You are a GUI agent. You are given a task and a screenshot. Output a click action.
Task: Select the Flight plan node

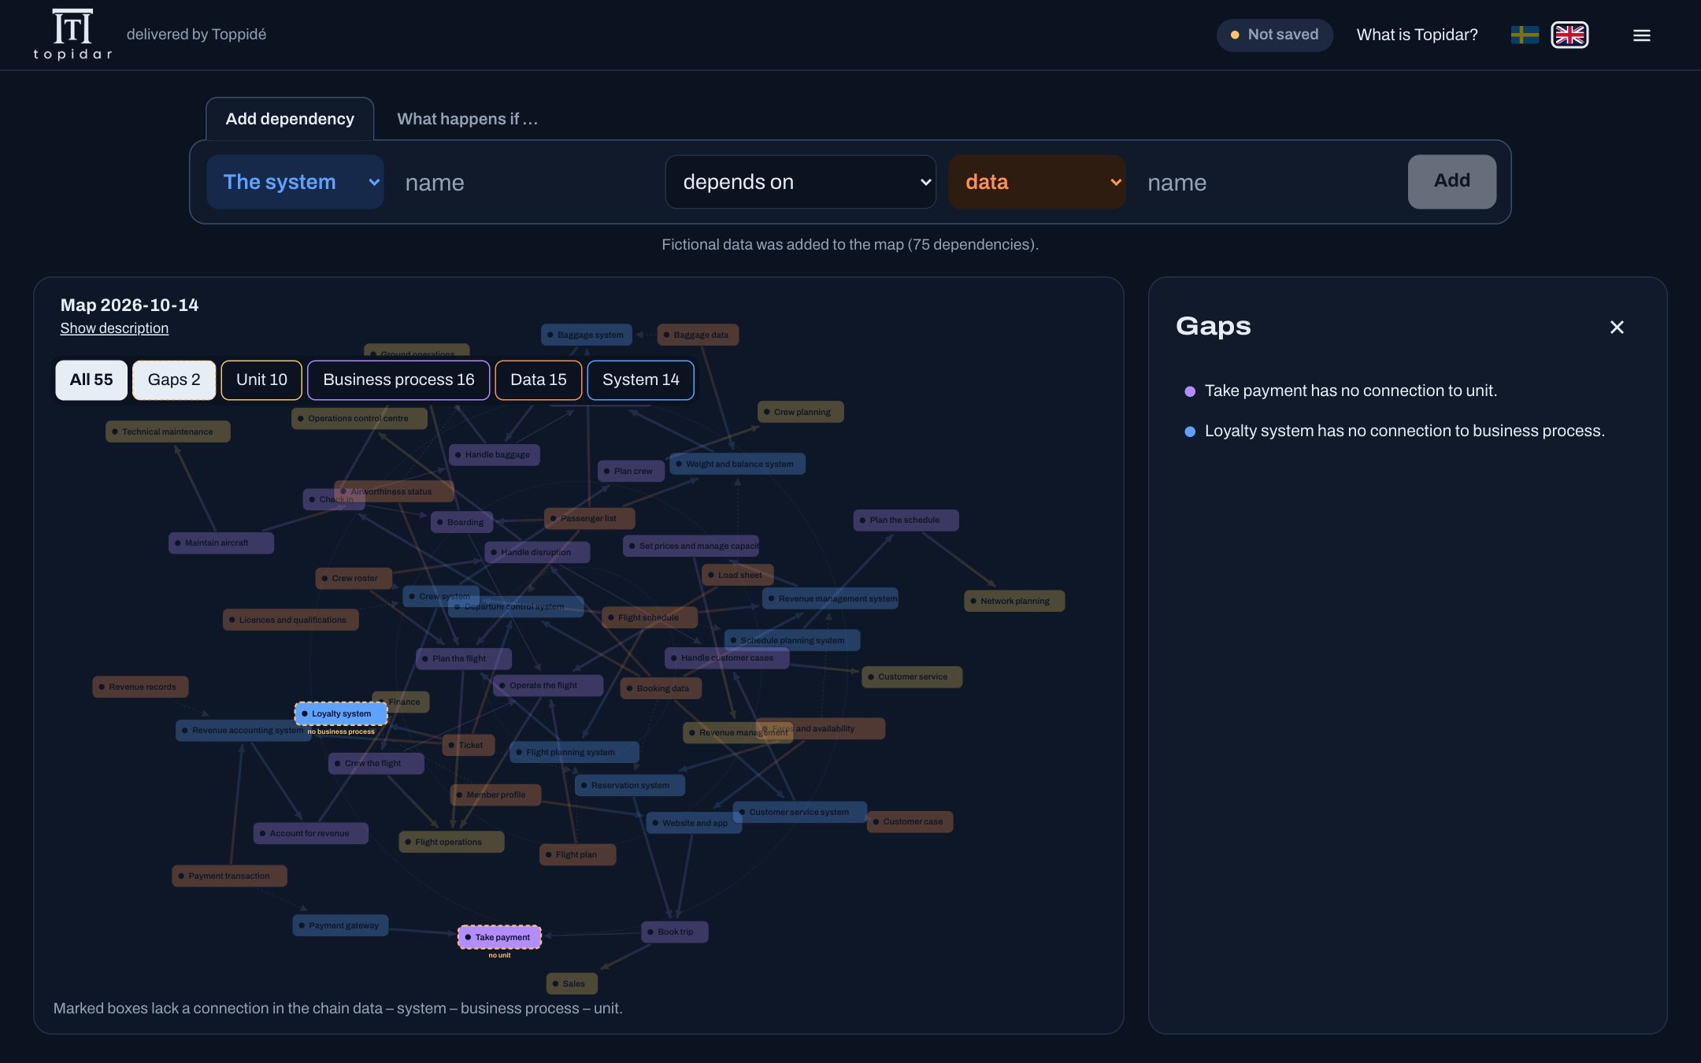577,854
